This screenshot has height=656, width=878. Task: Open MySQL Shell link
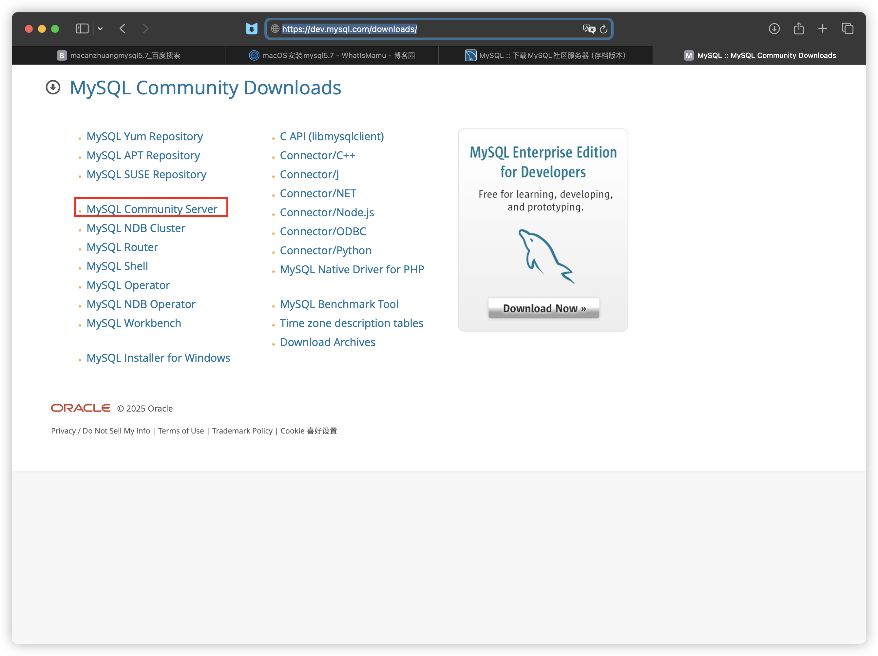(117, 266)
